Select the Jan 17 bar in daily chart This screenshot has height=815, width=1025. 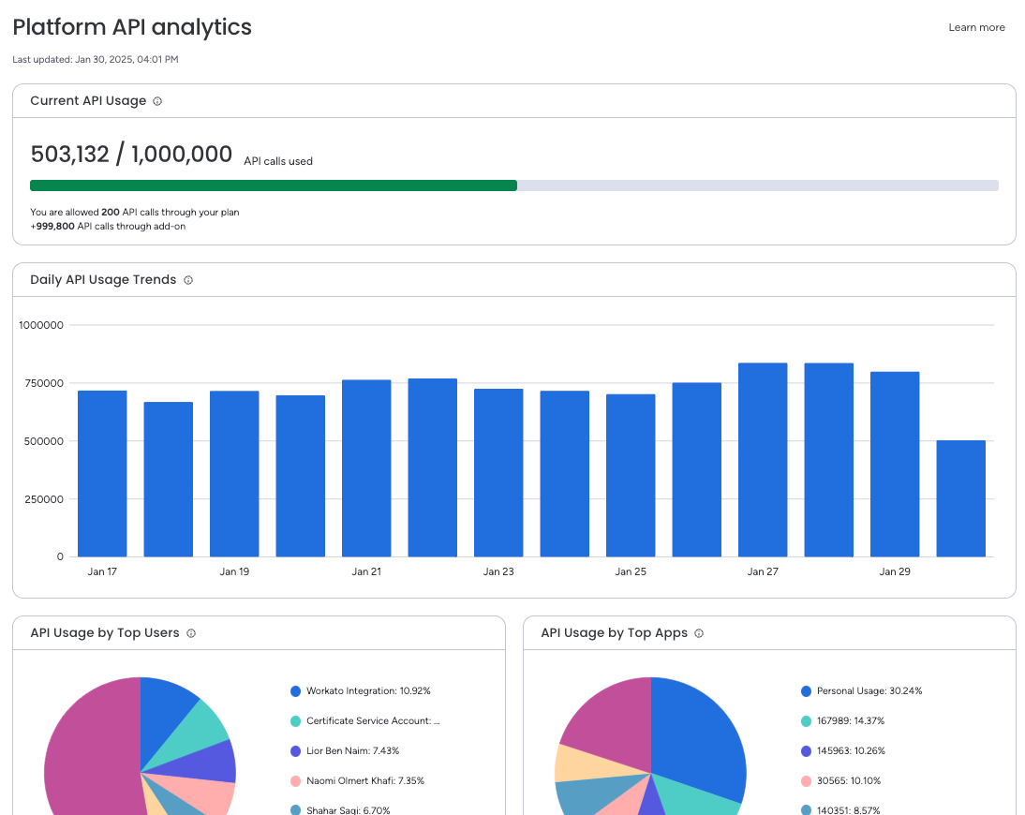102,474
